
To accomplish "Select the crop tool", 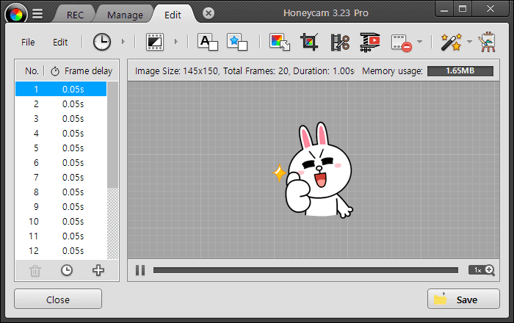I will coord(310,43).
